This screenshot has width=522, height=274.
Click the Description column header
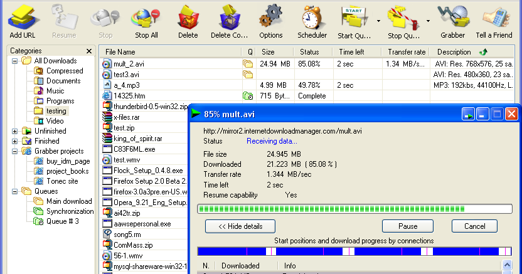pyautogui.click(x=454, y=52)
